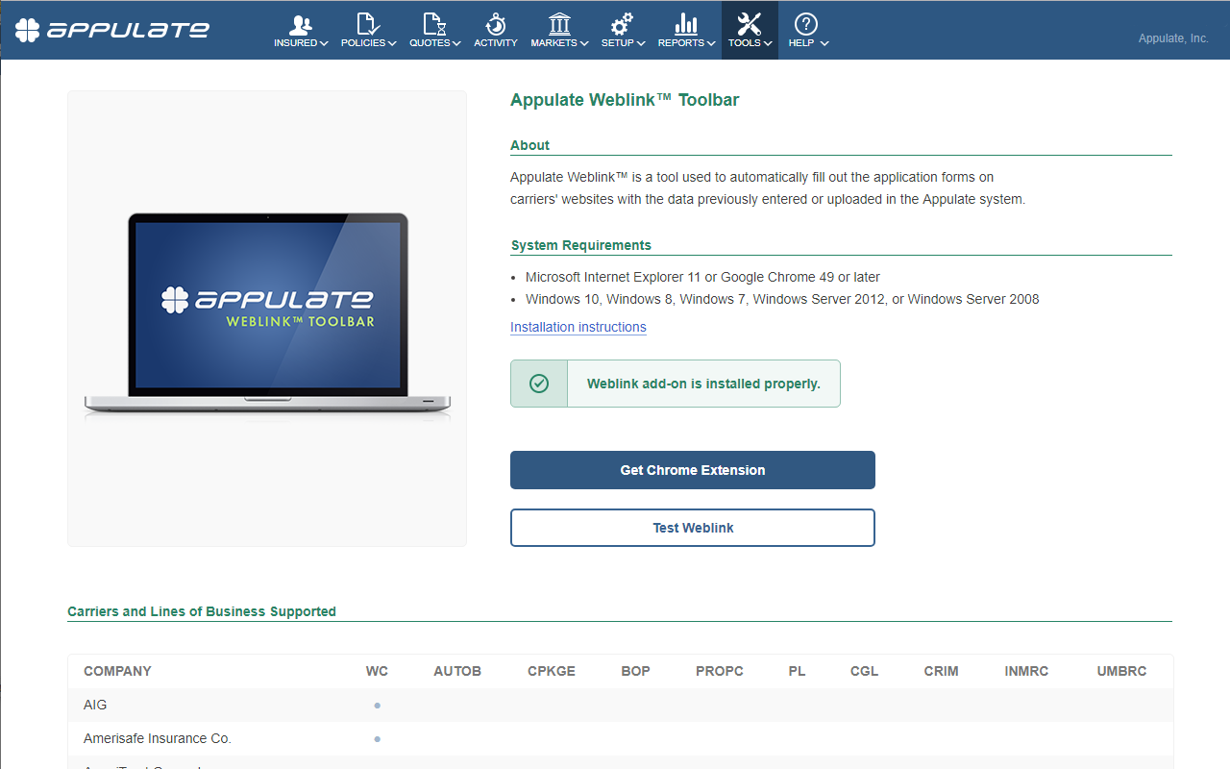The image size is (1230, 769).
Task: Expand the Reports dropdown arrow
Action: click(711, 43)
